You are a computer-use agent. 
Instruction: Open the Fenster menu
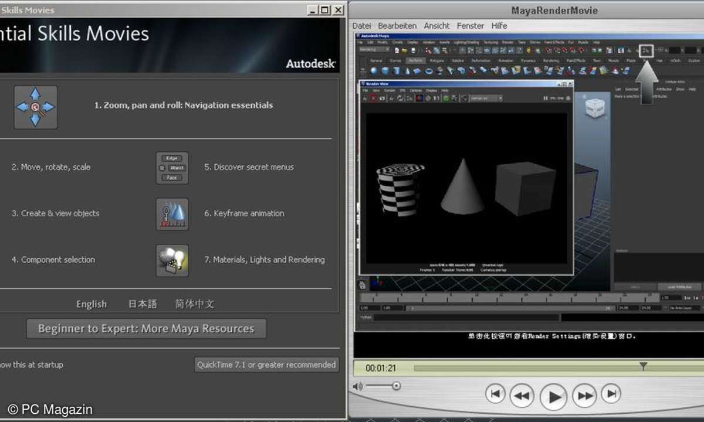click(x=471, y=26)
